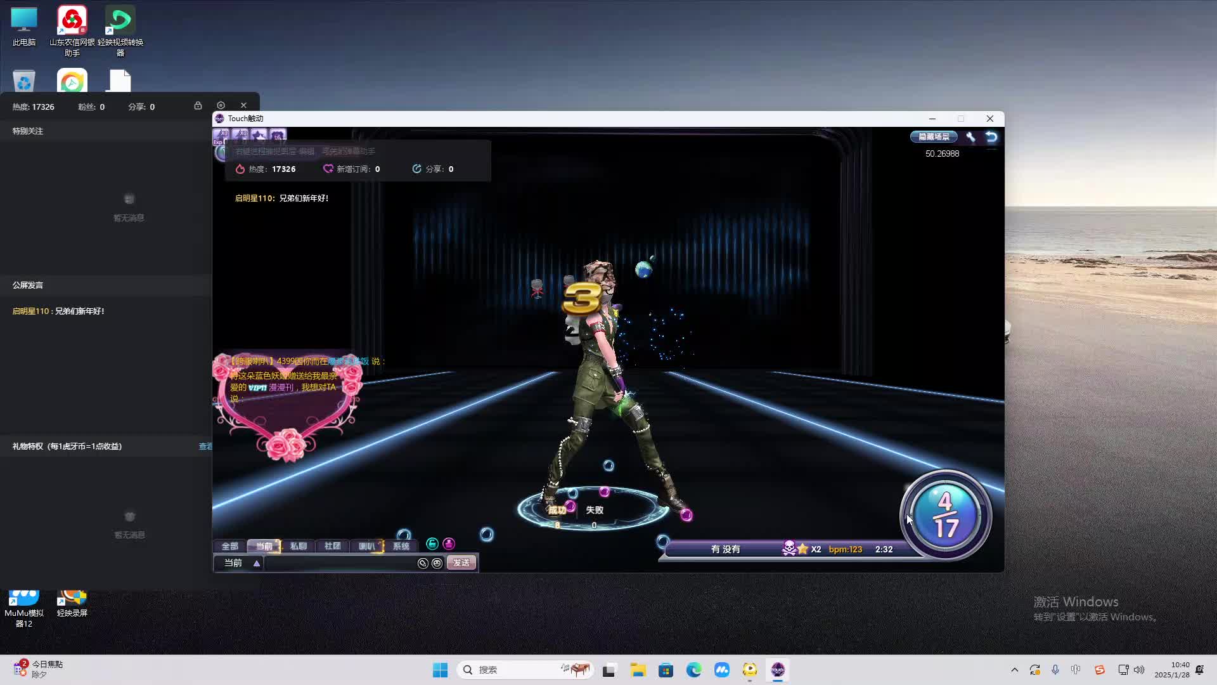
Task: Click the eraser clear icon in chat bar
Action: [423, 563]
